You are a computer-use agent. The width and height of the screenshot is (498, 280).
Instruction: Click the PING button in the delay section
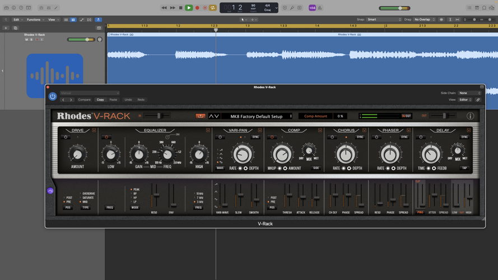[420, 212]
